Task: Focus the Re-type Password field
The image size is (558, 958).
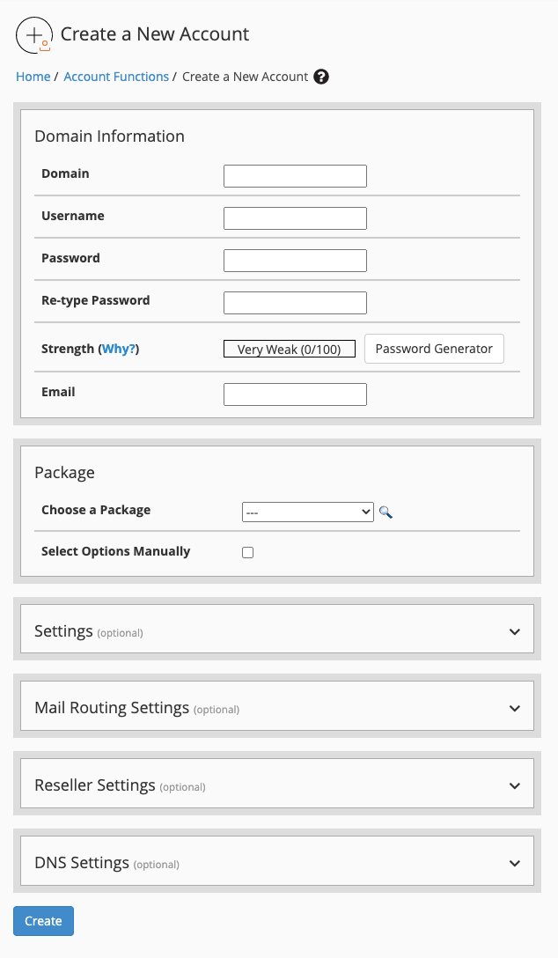Action: tap(295, 302)
